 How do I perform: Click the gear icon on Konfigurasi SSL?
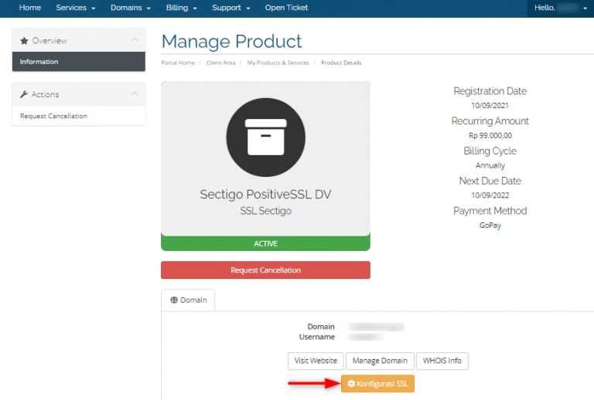(351, 383)
